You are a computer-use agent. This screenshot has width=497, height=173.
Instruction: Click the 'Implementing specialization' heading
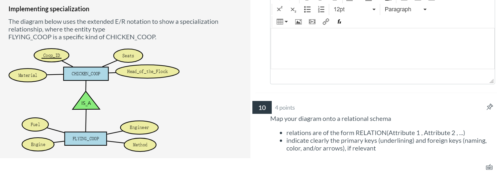tap(49, 9)
